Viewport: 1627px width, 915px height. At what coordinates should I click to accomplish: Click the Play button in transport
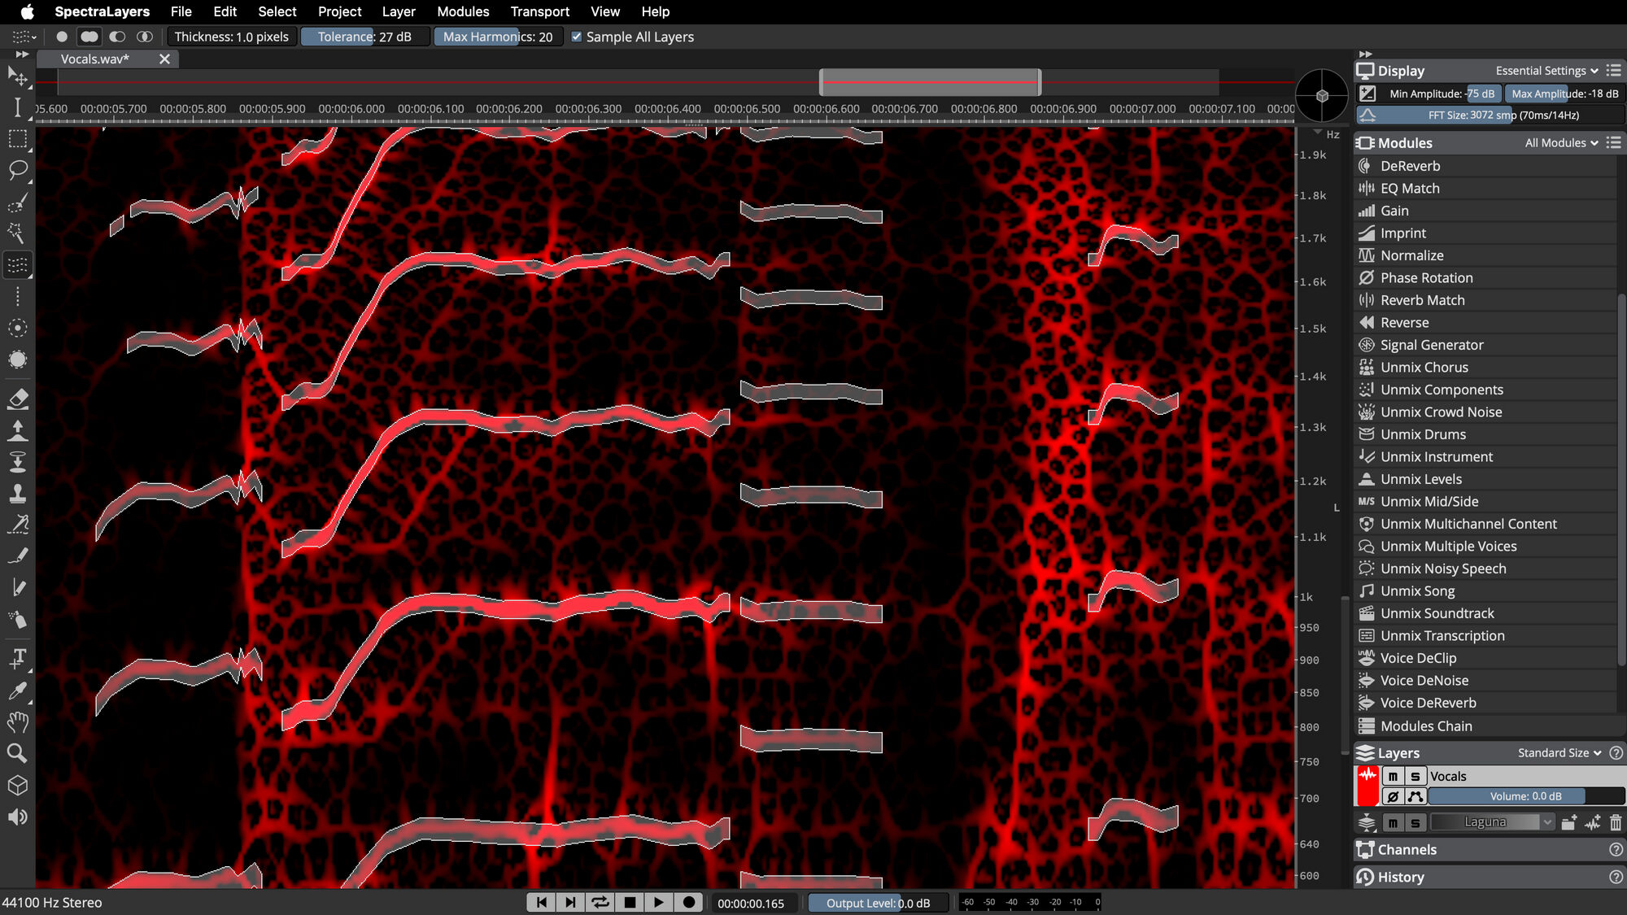[x=659, y=902]
